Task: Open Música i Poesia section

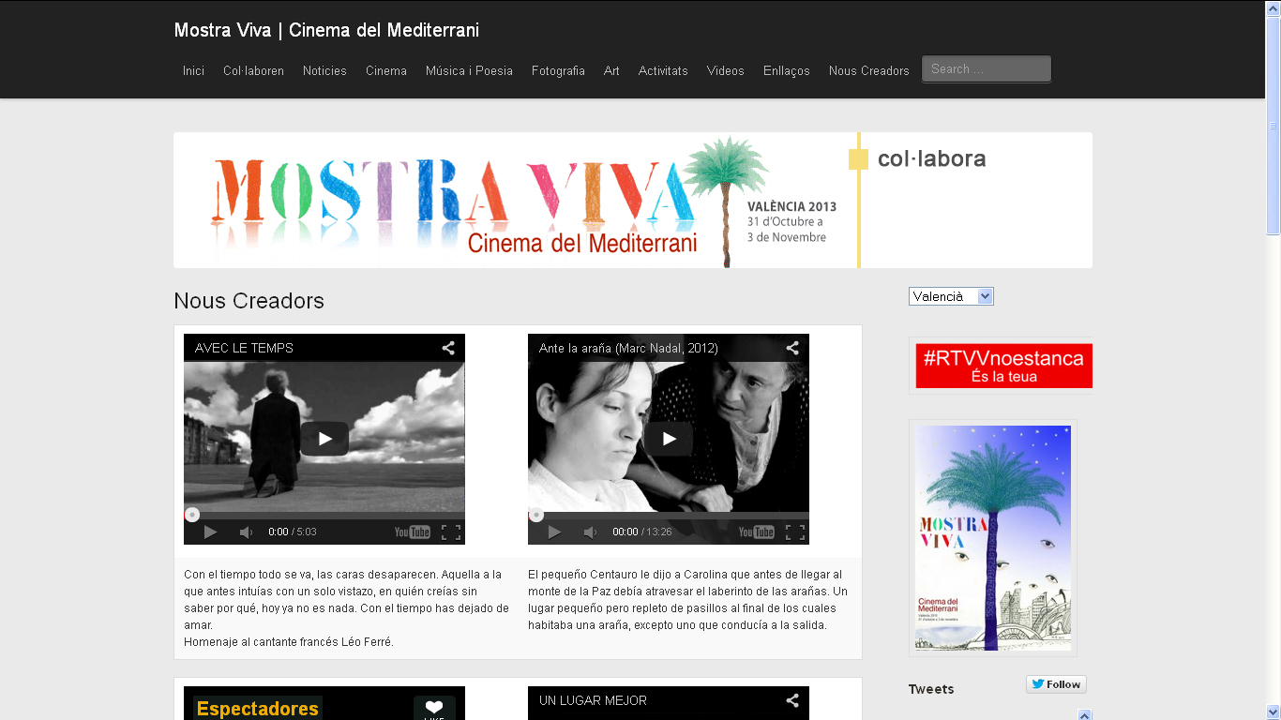Action: tap(469, 70)
